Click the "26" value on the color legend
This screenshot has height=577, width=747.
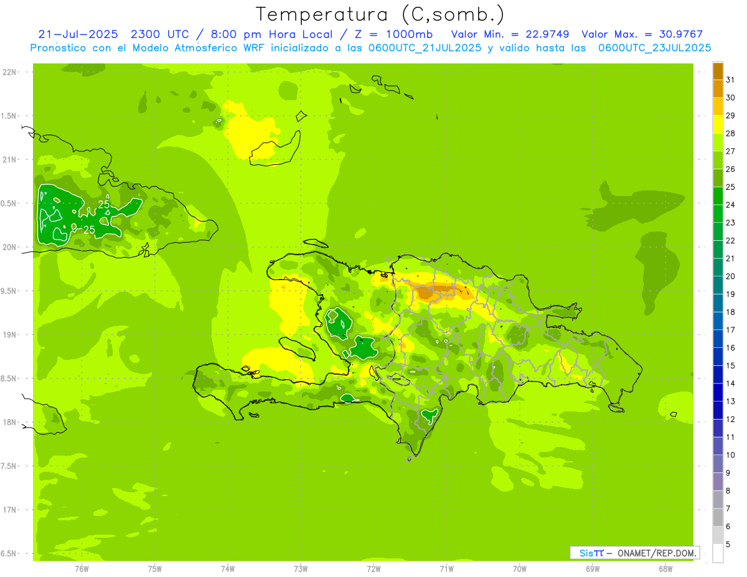click(x=731, y=169)
